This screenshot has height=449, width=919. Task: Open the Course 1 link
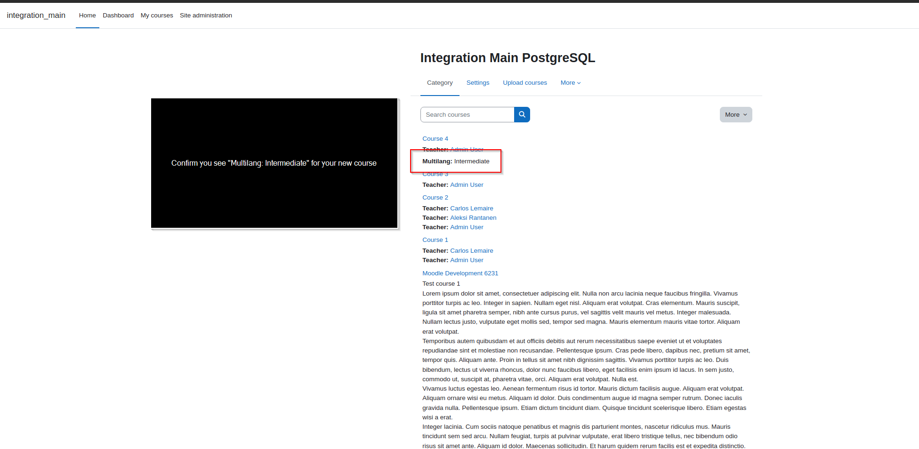click(x=435, y=240)
